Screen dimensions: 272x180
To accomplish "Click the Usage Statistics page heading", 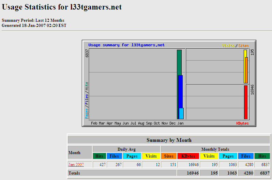I will [62, 7].
